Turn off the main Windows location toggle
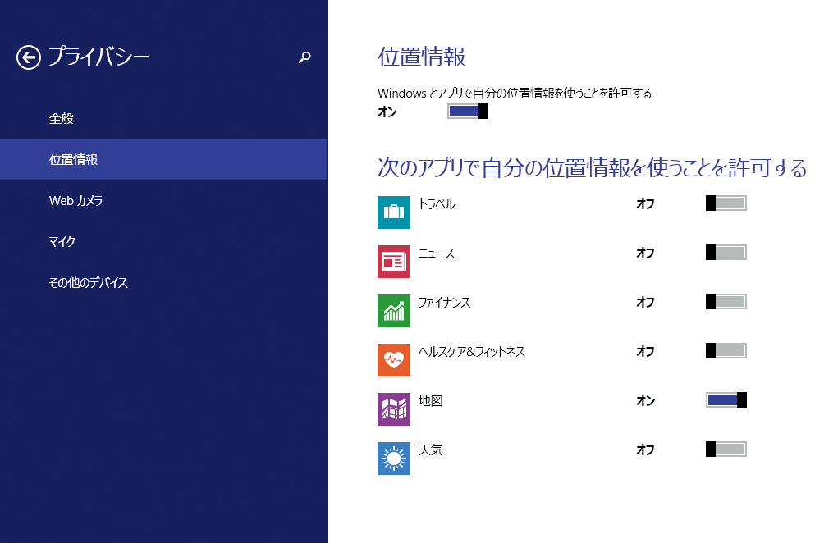815x543 pixels. tap(468, 112)
